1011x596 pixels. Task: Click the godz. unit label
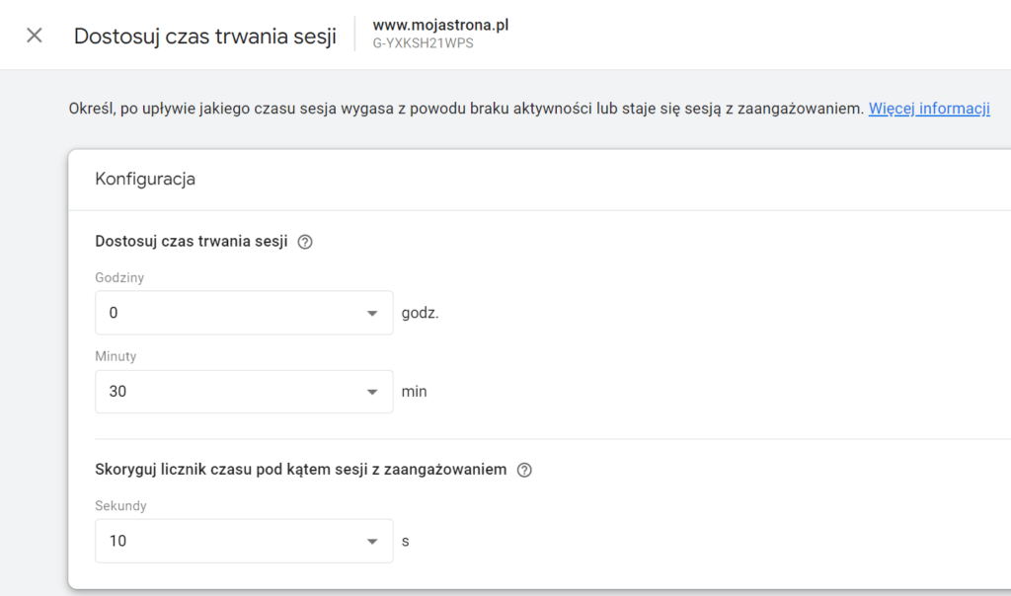tap(420, 313)
